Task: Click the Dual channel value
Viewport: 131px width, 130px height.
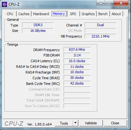Action: tap(100, 25)
